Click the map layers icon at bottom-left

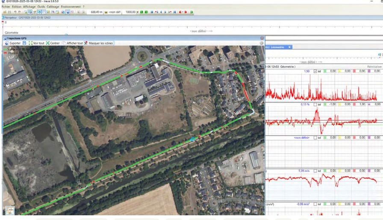(9, 211)
